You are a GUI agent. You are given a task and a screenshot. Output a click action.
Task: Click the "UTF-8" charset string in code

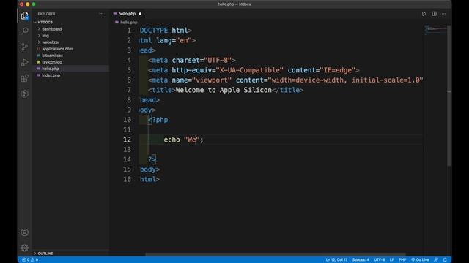pyautogui.click(x=218, y=60)
